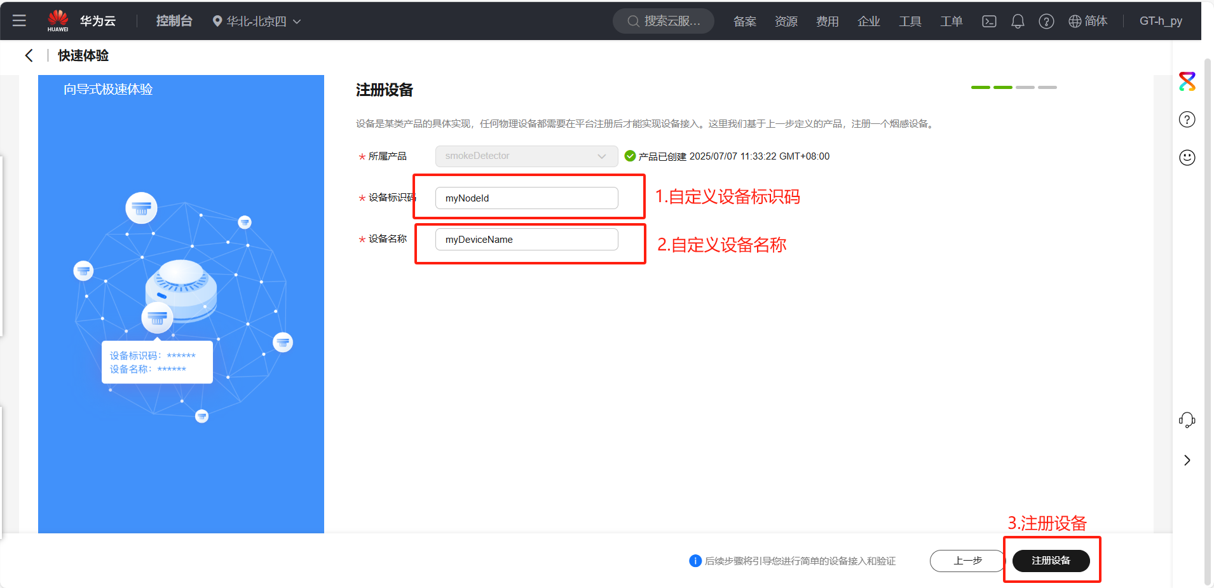Open the 费用 menu item
The width and height of the screenshot is (1214, 588).
click(827, 21)
